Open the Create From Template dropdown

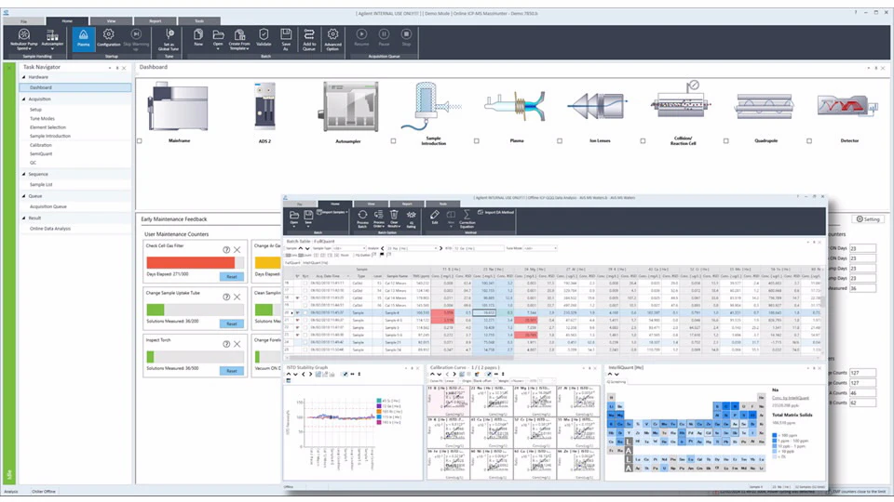click(240, 37)
